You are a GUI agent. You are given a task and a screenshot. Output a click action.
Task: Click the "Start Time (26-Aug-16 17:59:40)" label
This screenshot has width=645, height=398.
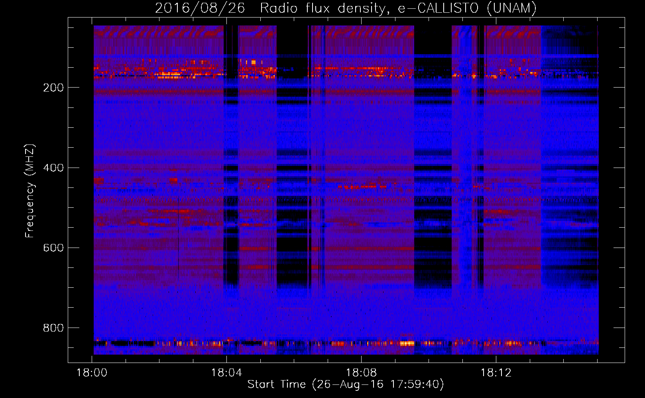(x=346, y=384)
